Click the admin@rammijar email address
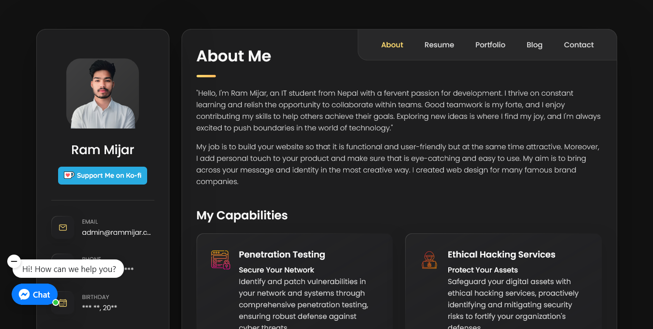 (x=117, y=232)
